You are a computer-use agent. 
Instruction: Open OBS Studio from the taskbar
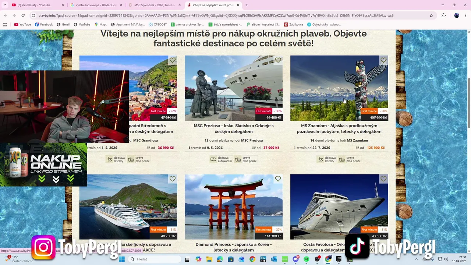(318, 259)
